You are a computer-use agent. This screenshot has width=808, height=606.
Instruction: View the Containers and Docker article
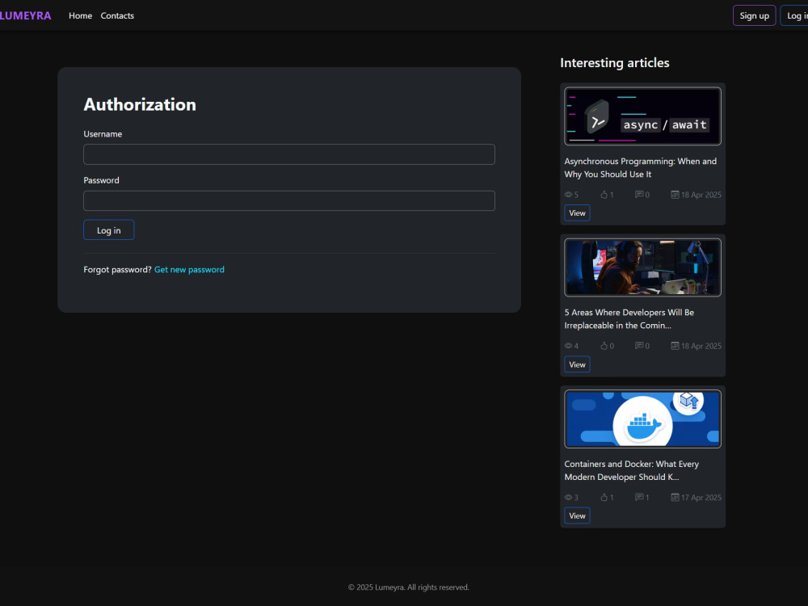[577, 516]
